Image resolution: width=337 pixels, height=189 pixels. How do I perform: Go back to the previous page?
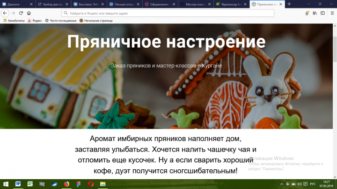5,13
